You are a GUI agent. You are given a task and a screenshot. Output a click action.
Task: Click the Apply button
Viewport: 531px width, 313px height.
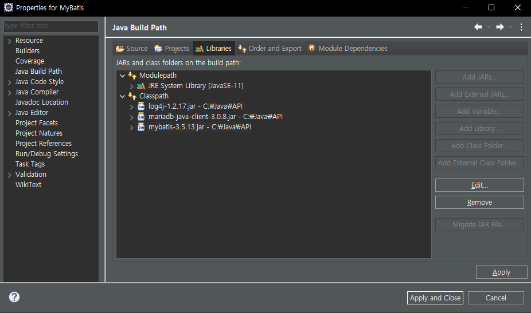pos(502,272)
